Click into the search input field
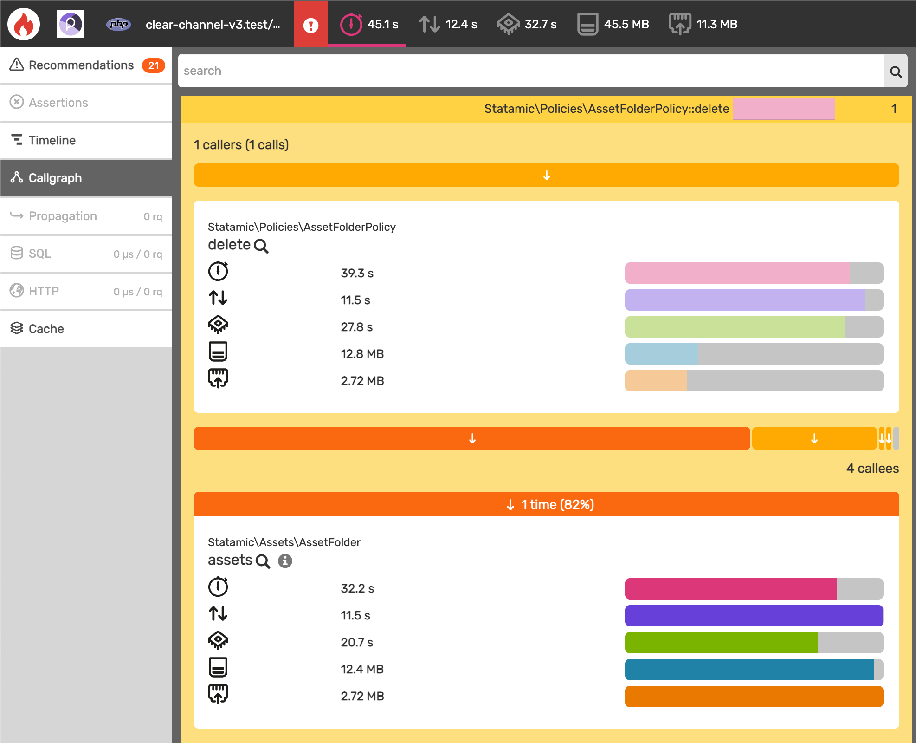This screenshot has width=916, height=743. pyautogui.click(x=510, y=71)
